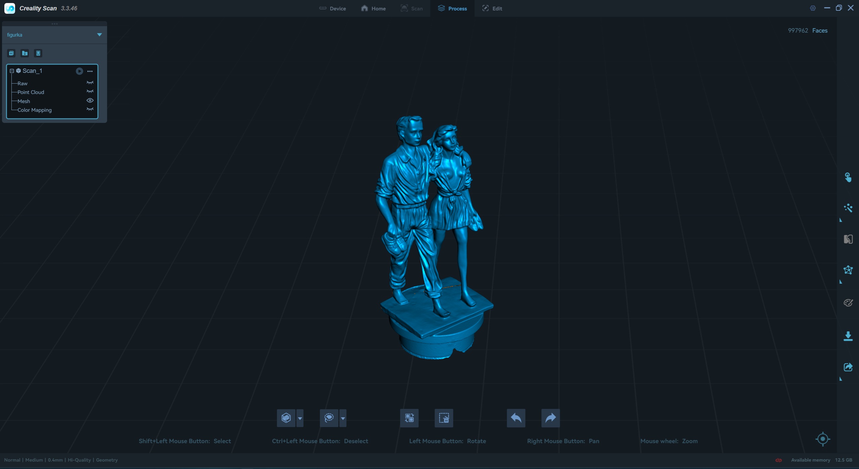The height and width of the screenshot is (469, 859).
Task: Collapse the Scan_1 tree node
Action: pos(12,71)
